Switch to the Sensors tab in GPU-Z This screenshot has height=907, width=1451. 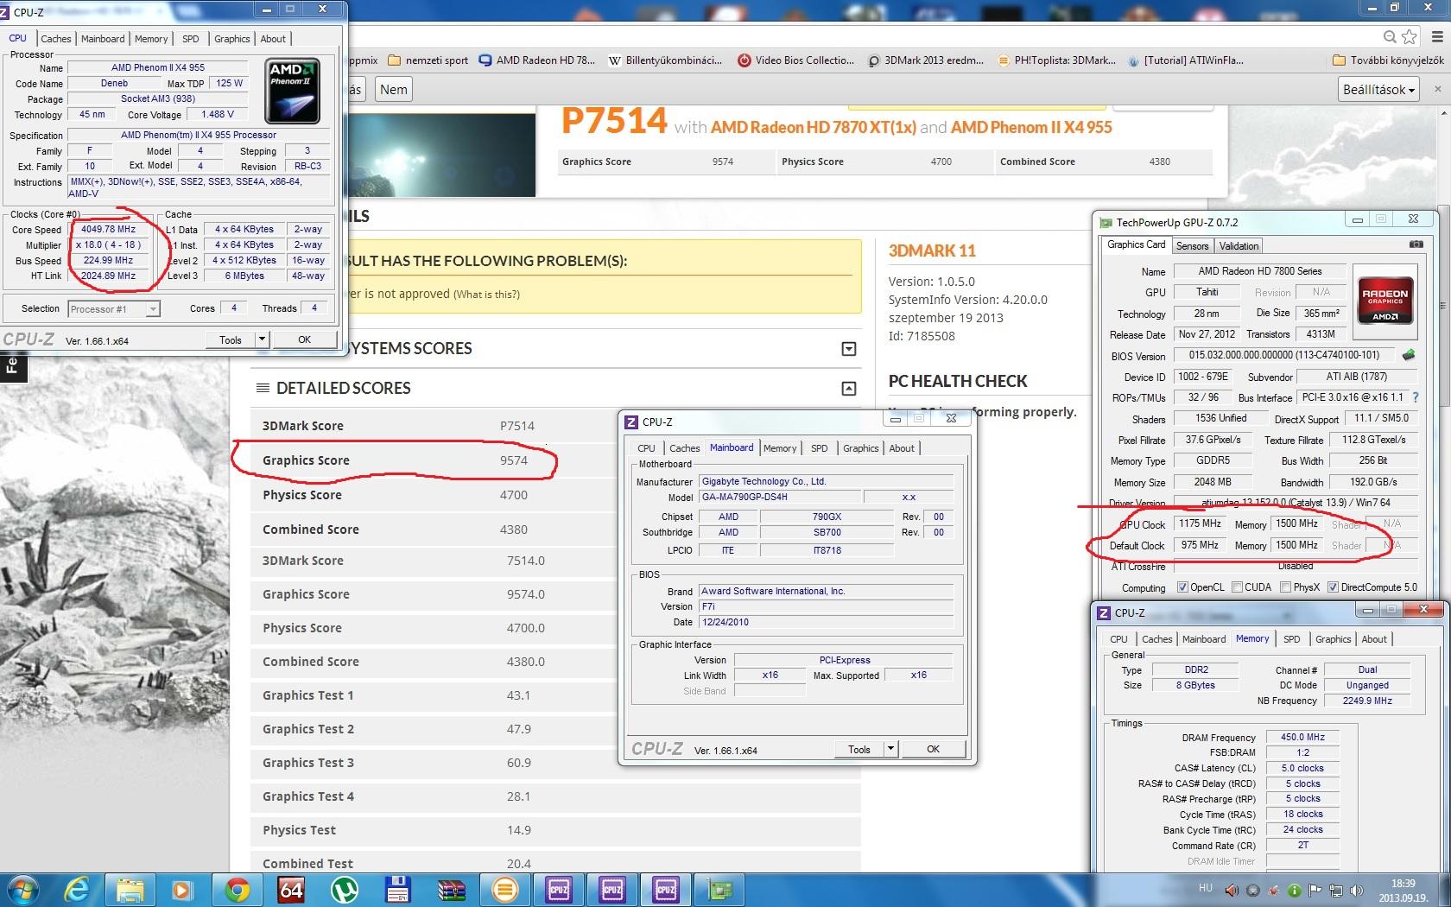[1192, 246]
